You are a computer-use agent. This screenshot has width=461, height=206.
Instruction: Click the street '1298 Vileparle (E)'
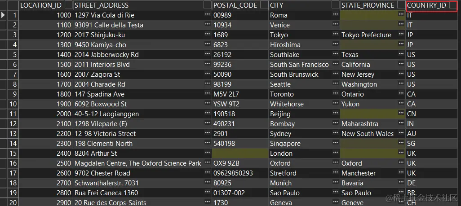pyautogui.click(x=101, y=124)
